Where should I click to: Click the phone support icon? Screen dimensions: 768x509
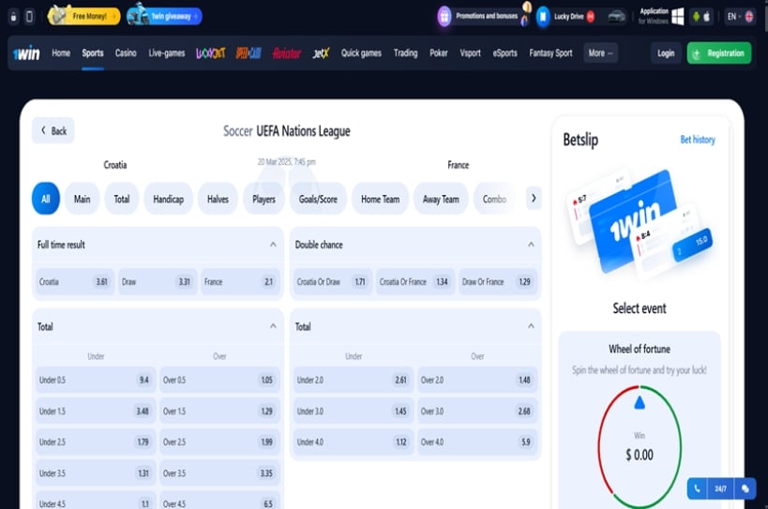697,488
